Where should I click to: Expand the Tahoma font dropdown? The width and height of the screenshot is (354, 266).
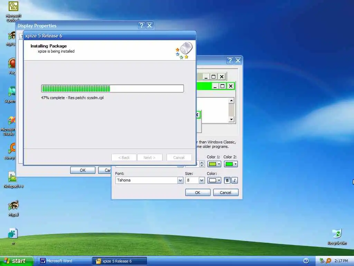click(x=180, y=180)
